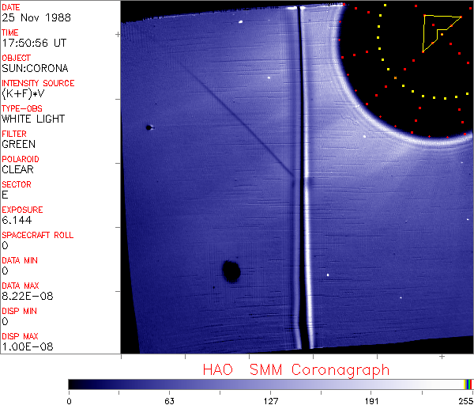Screen dimensions: 474x405
Task: Click the WHITE LIGHT observation type value
Action: (x=33, y=119)
